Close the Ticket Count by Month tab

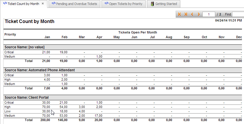point(43,4)
